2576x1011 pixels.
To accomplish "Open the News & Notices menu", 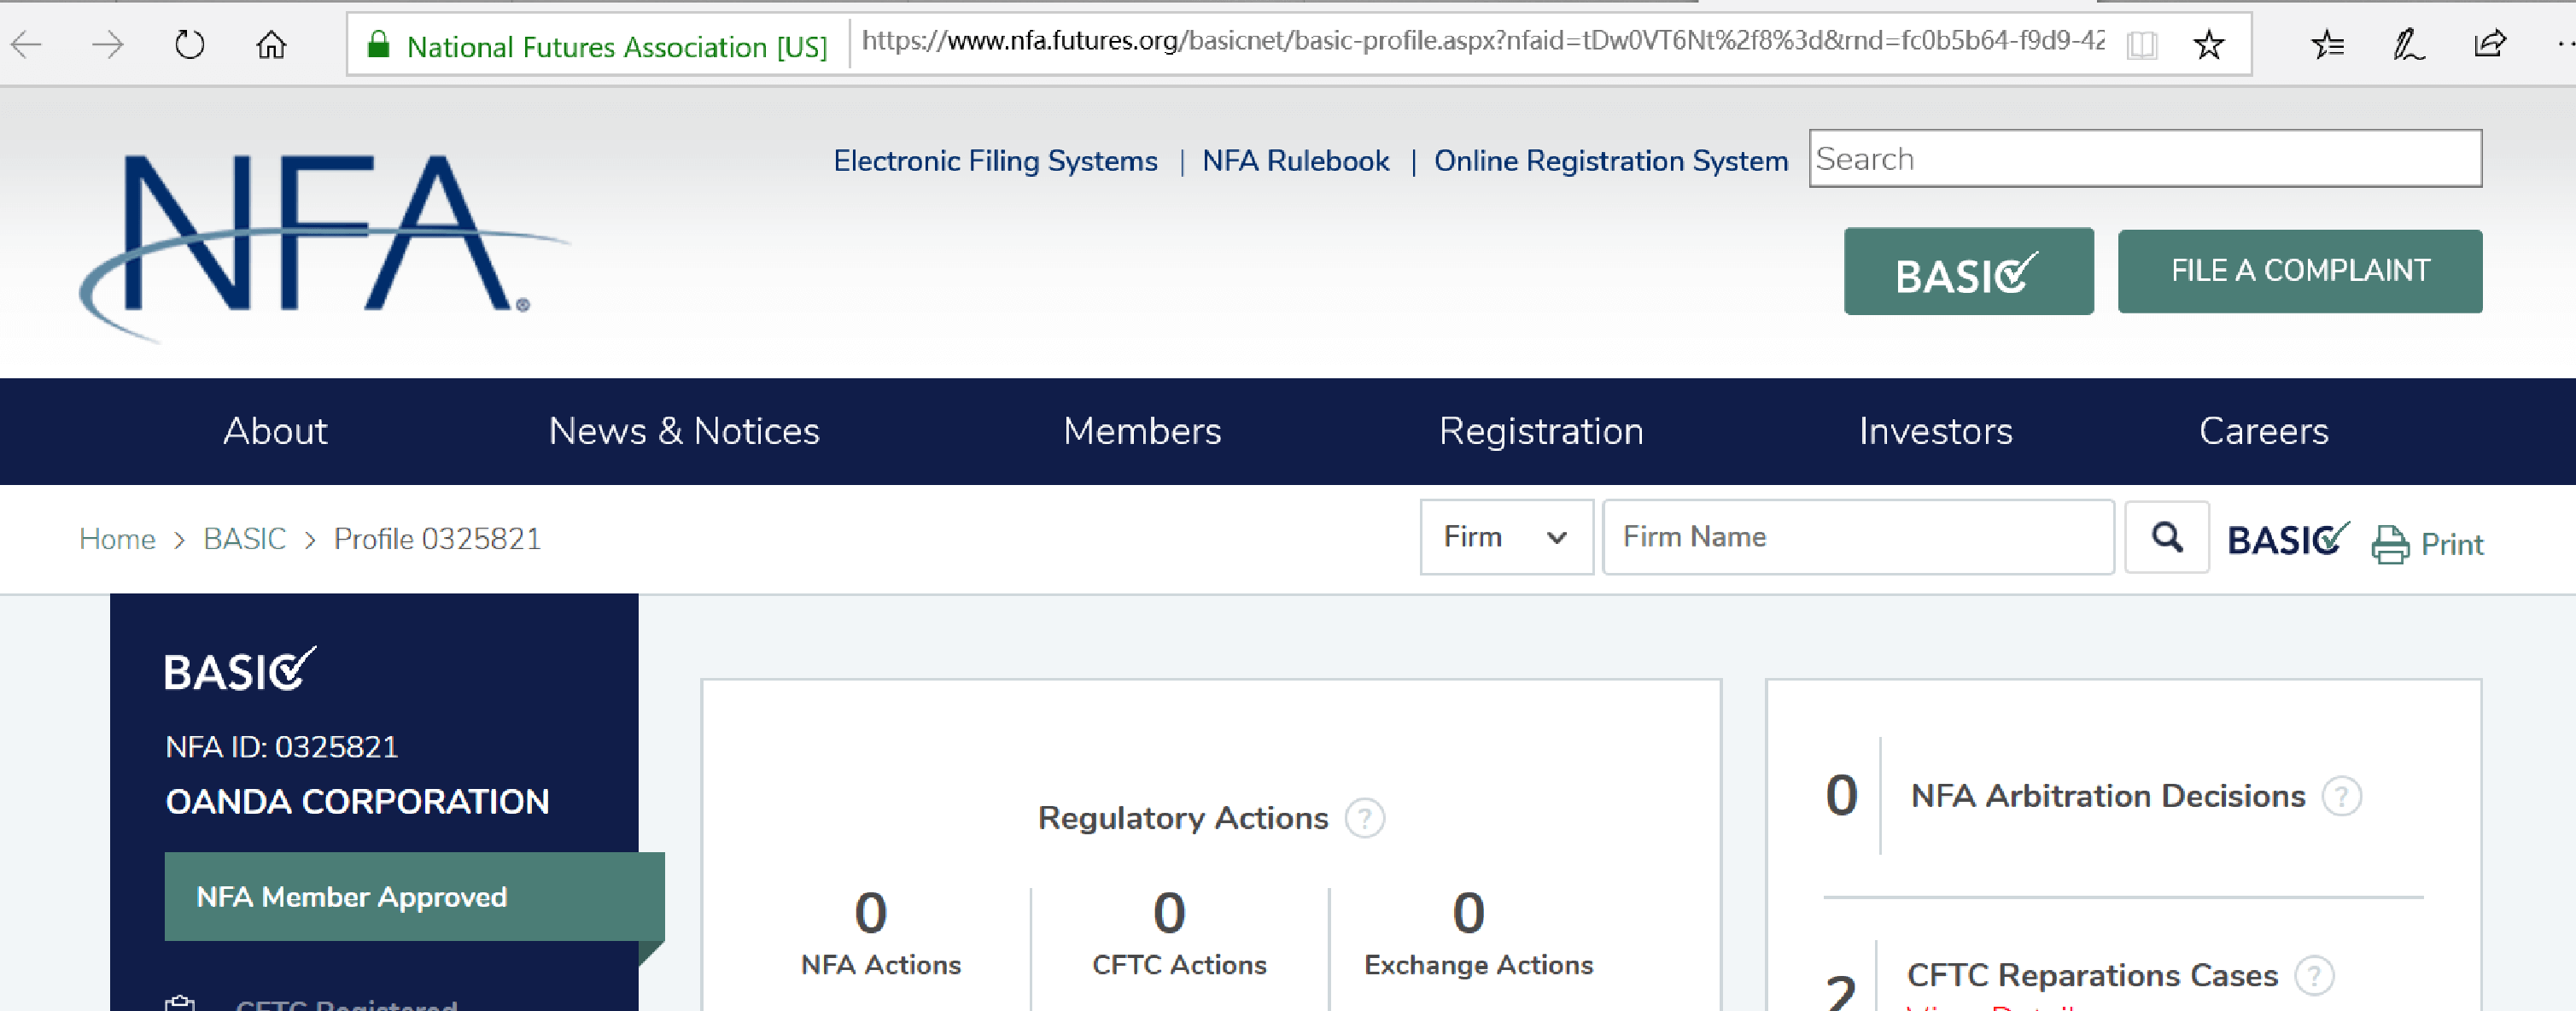I will (684, 432).
